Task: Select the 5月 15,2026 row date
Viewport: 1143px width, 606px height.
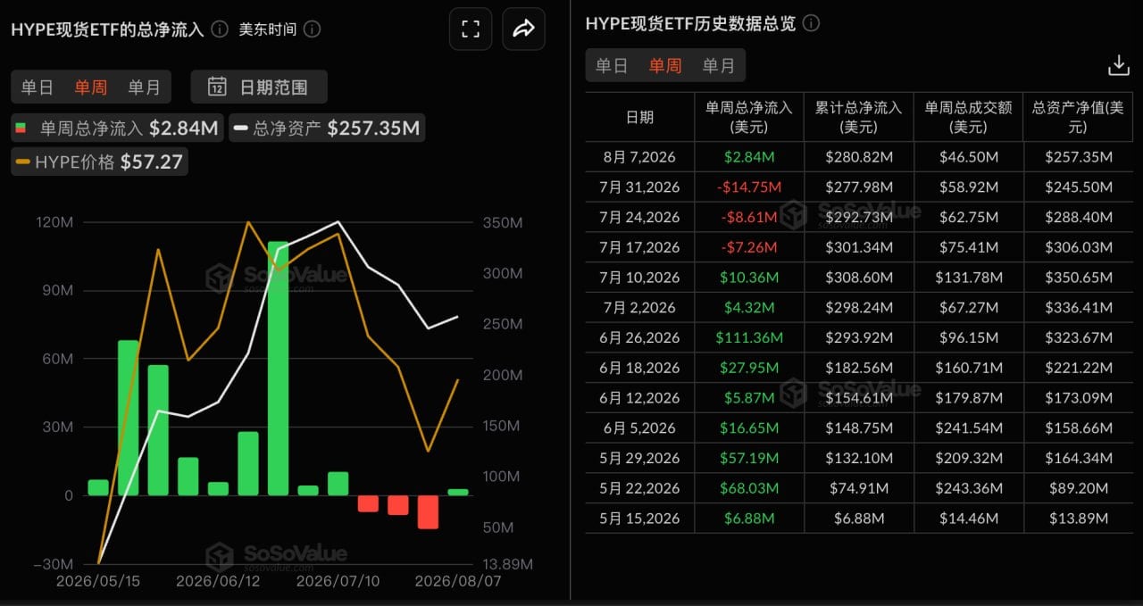Action: coord(639,519)
